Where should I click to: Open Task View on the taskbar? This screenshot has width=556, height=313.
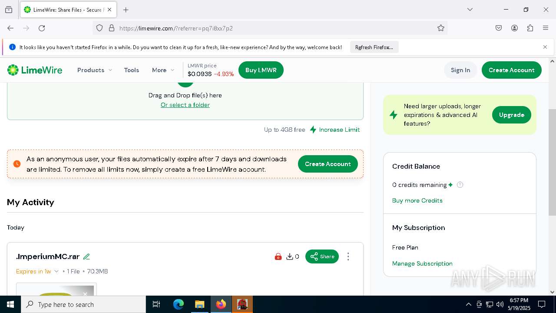156,304
